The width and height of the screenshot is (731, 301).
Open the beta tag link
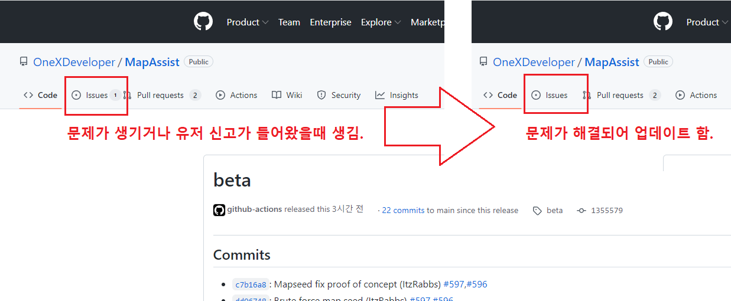pos(555,210)
